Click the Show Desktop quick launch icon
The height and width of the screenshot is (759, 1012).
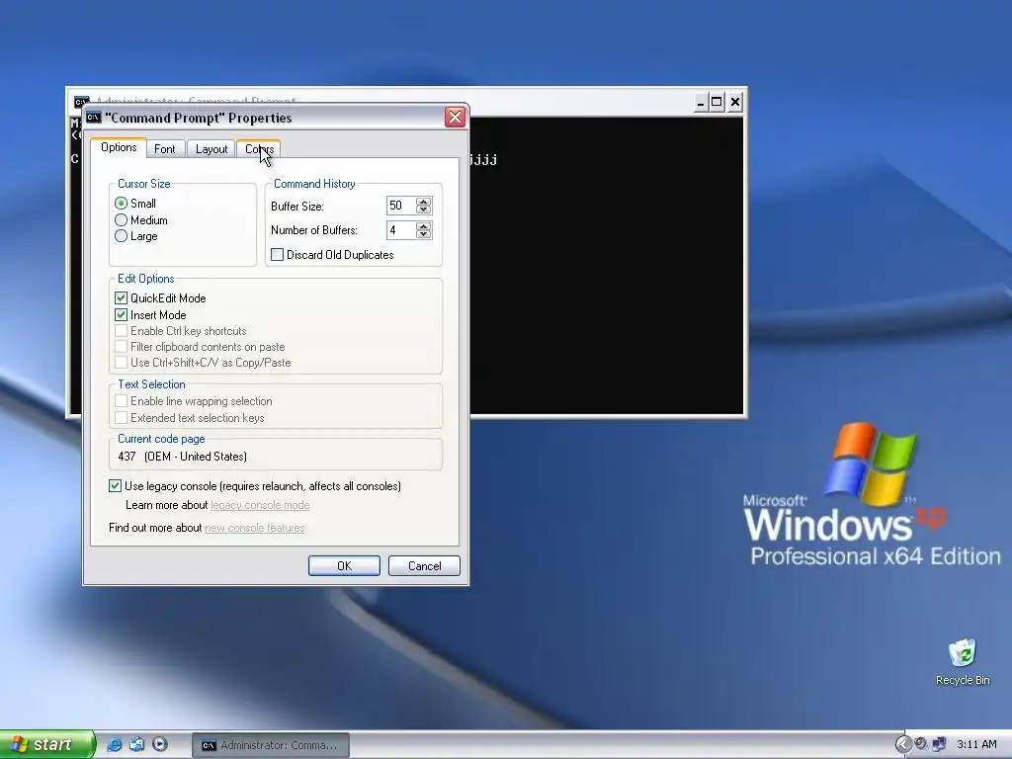coord(136,745)
